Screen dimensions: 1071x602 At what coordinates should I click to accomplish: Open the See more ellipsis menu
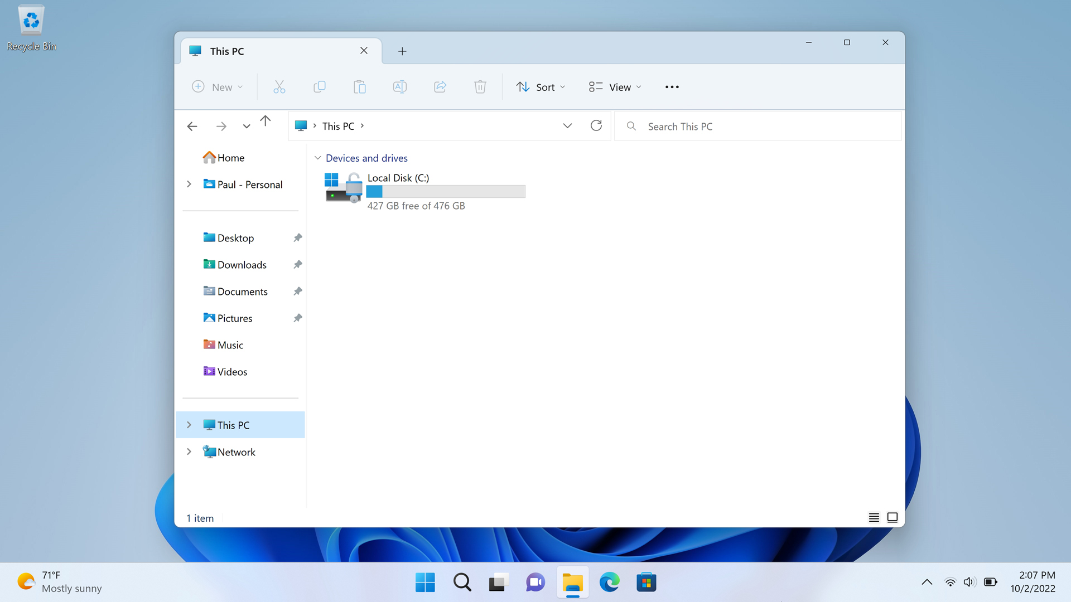tap(672, 87)
